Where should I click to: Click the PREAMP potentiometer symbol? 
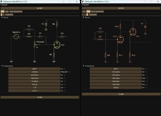point(35,45)
